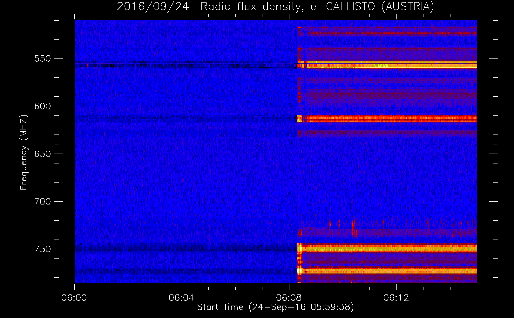Click the 06:00 time tick label
This screenshot has width=514, height=318.
click(x=74, y=298)
